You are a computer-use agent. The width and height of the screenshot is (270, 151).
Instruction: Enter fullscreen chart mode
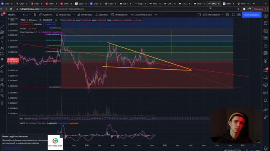point(233,15)
